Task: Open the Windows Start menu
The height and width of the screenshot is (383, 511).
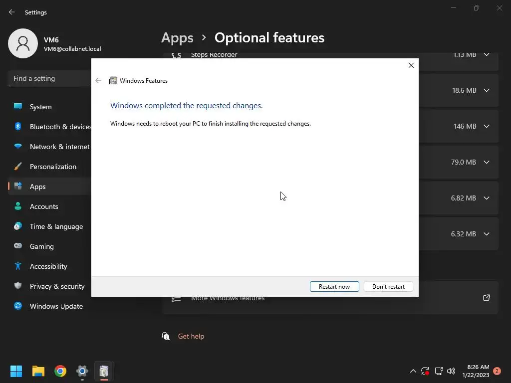Action: [16, 371]
